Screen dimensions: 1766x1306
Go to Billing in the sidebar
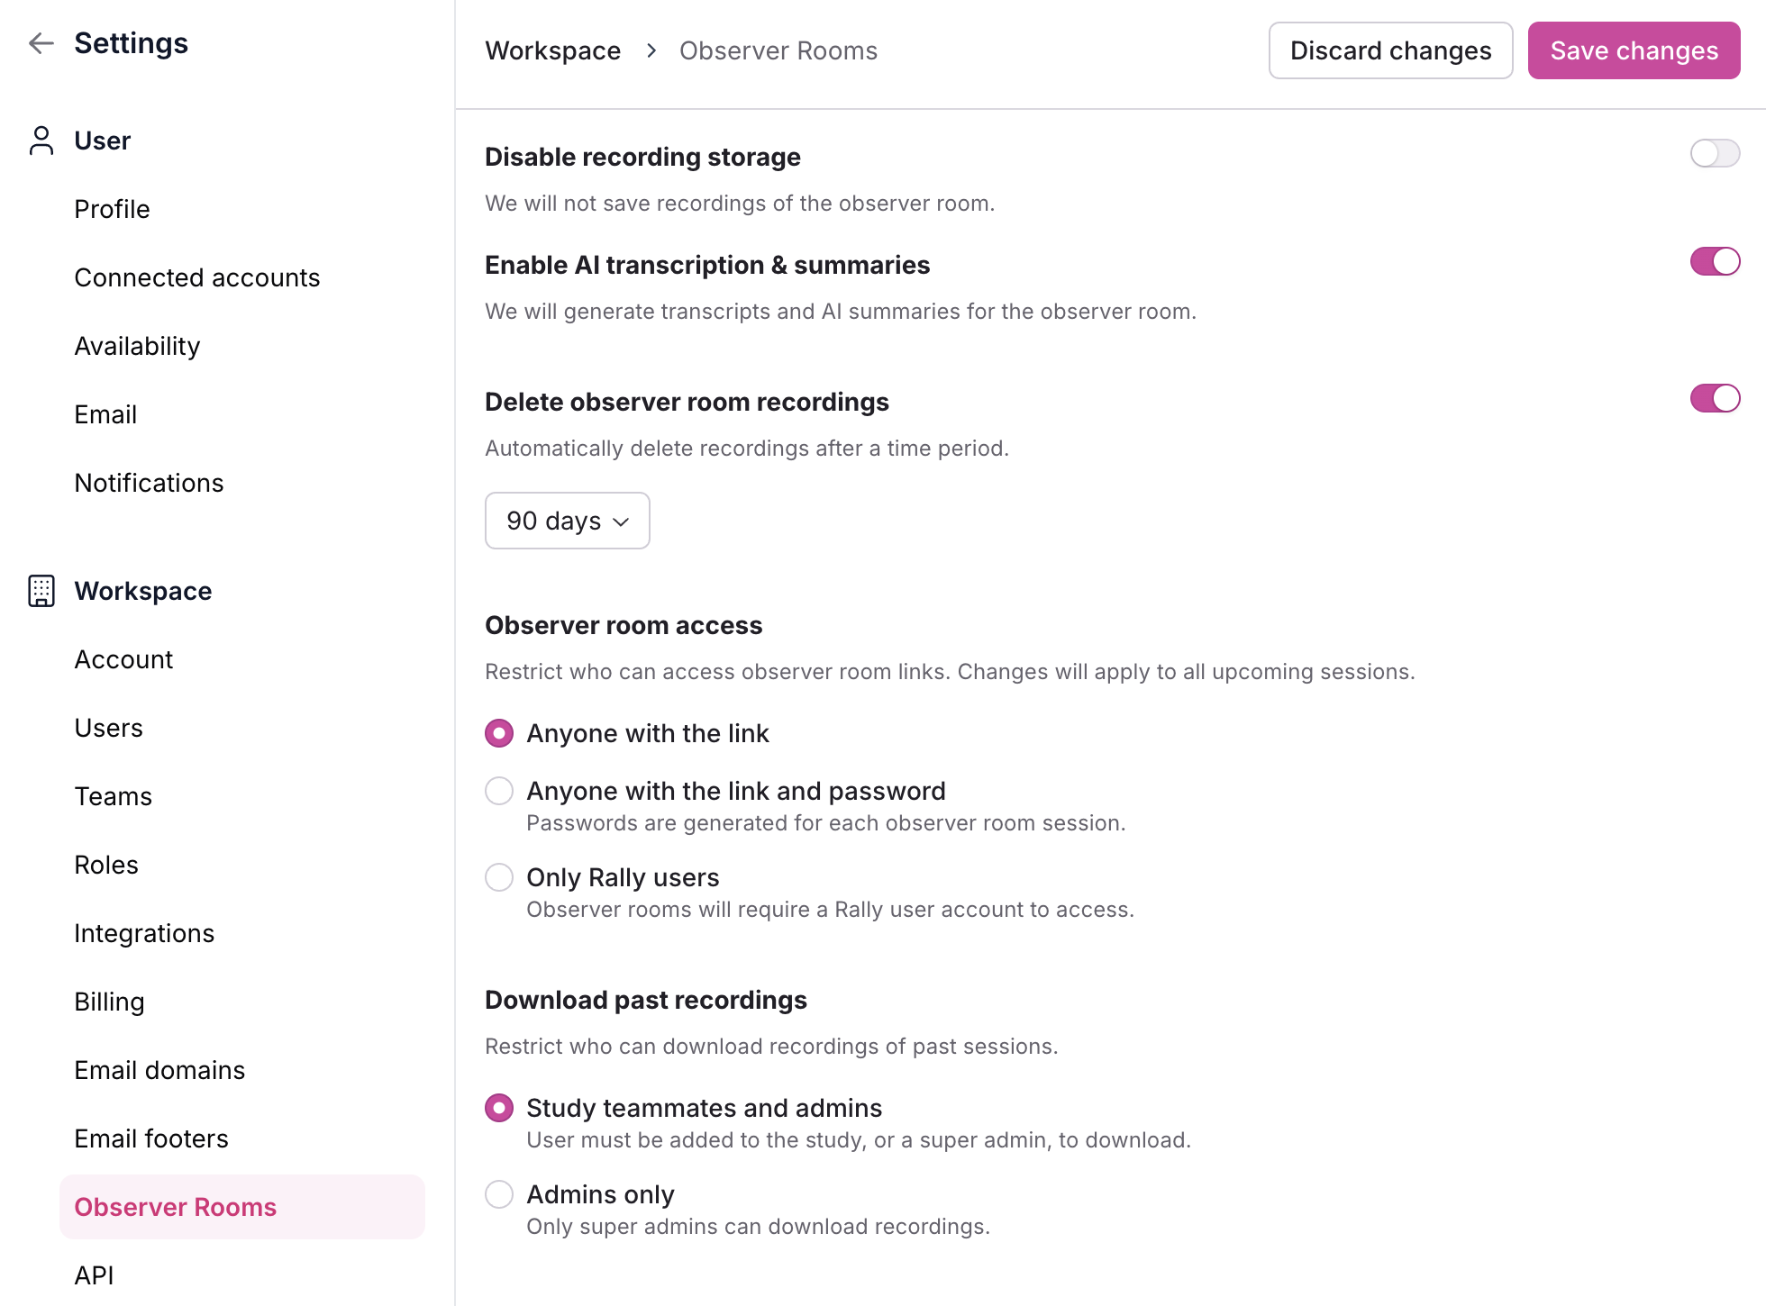109,1002
